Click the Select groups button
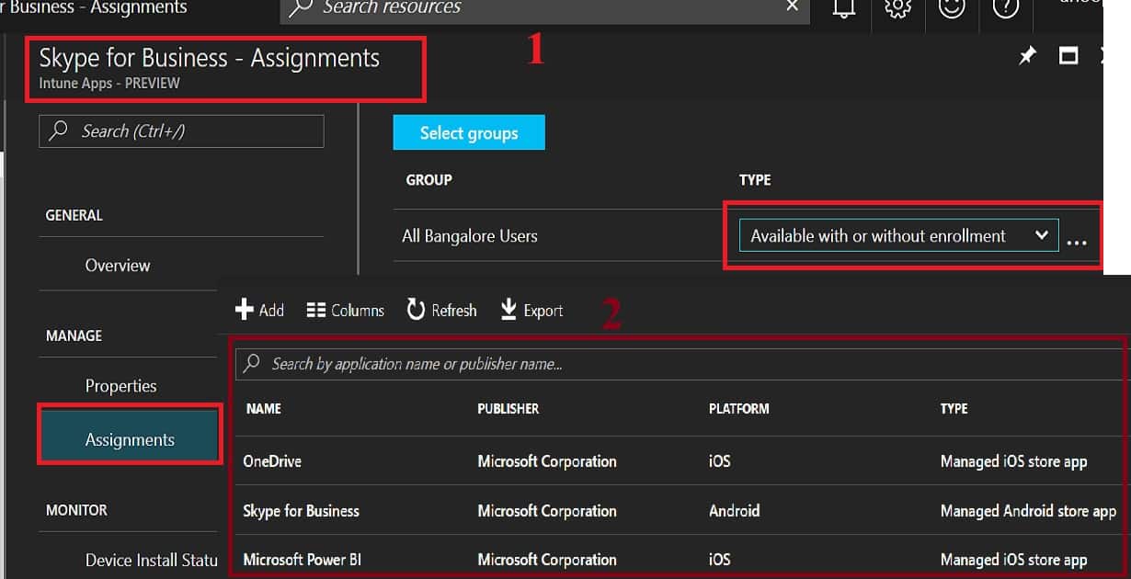This screenshot has width=1131, height=579. tap(469, 132)
